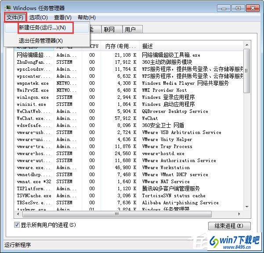Switch to the 用户 tab
Image resolution: width=264 pixels, height=253 pixels.
[133, 29]
